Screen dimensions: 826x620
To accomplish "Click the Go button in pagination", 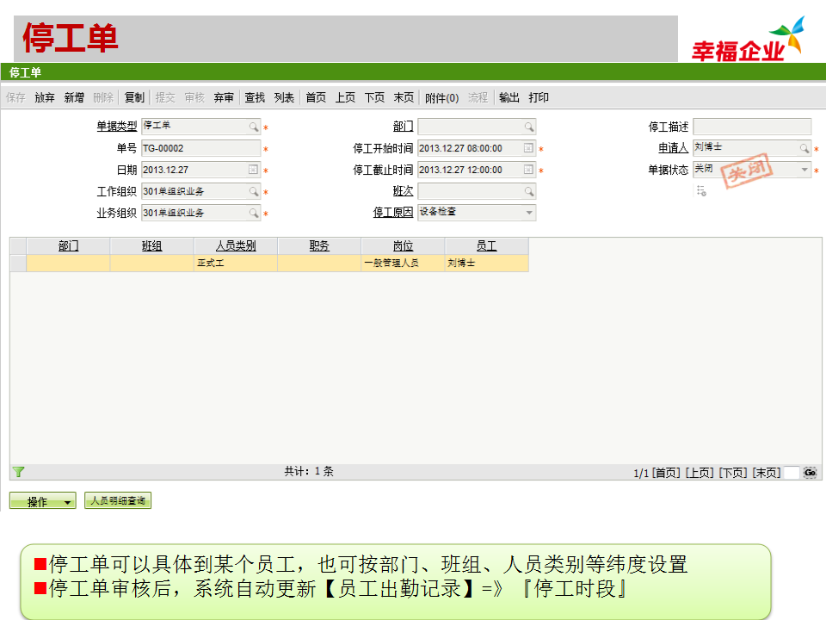I will [810, 473].
